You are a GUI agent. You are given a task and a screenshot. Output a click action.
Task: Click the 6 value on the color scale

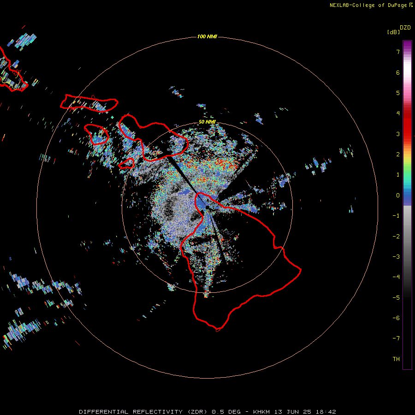click(398, 72)
